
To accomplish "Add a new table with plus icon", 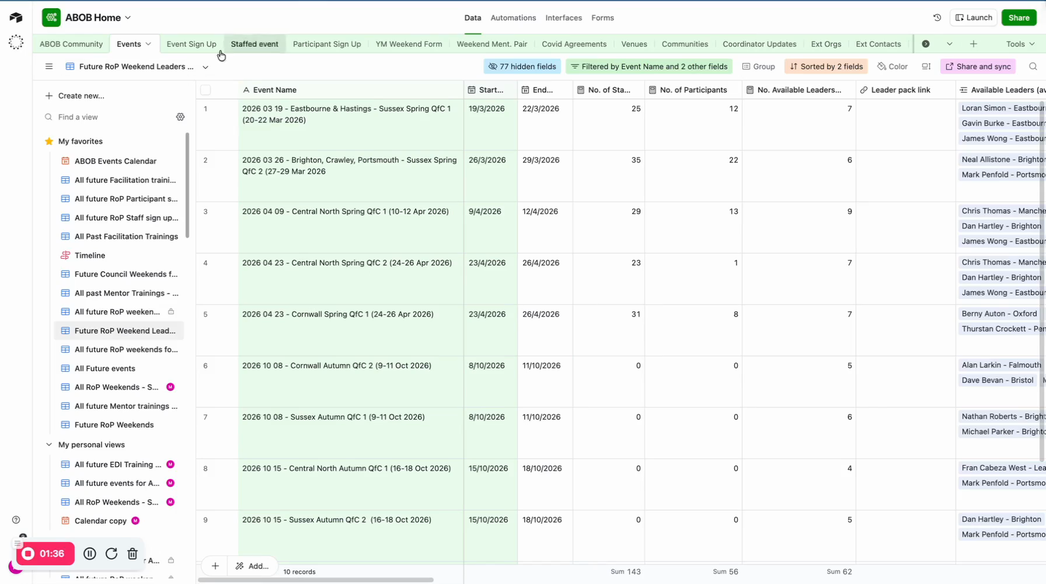I will click(x=973, y=44).
